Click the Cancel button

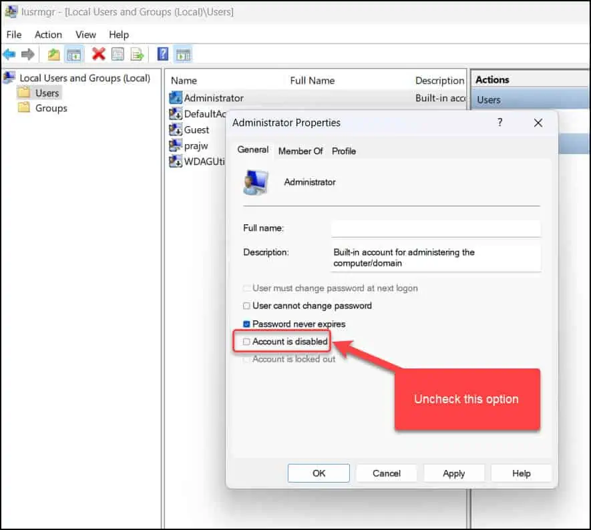pos(387,473)
